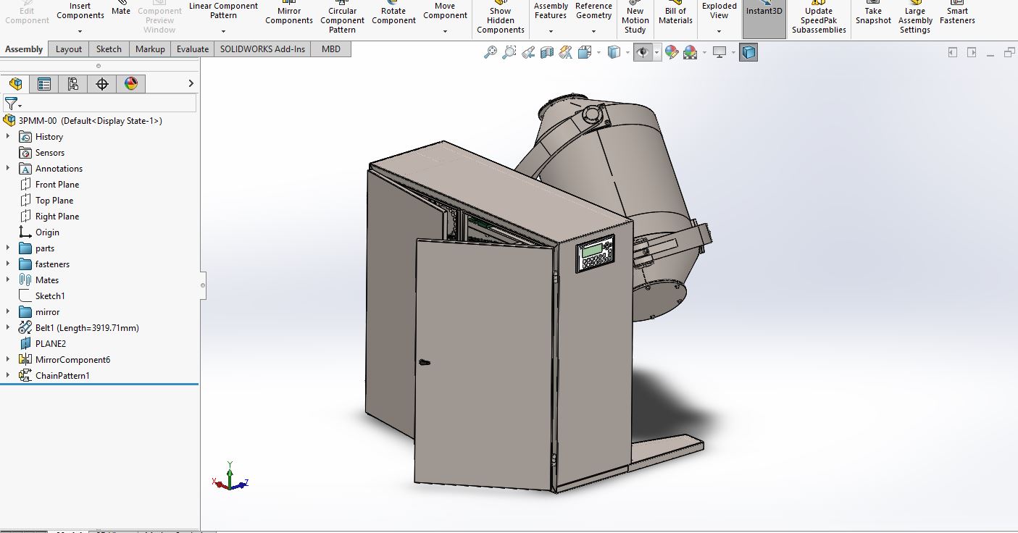Expand the Belt1 feature
The height and width of the screenshot is (533, 1018).
[8, 328]
